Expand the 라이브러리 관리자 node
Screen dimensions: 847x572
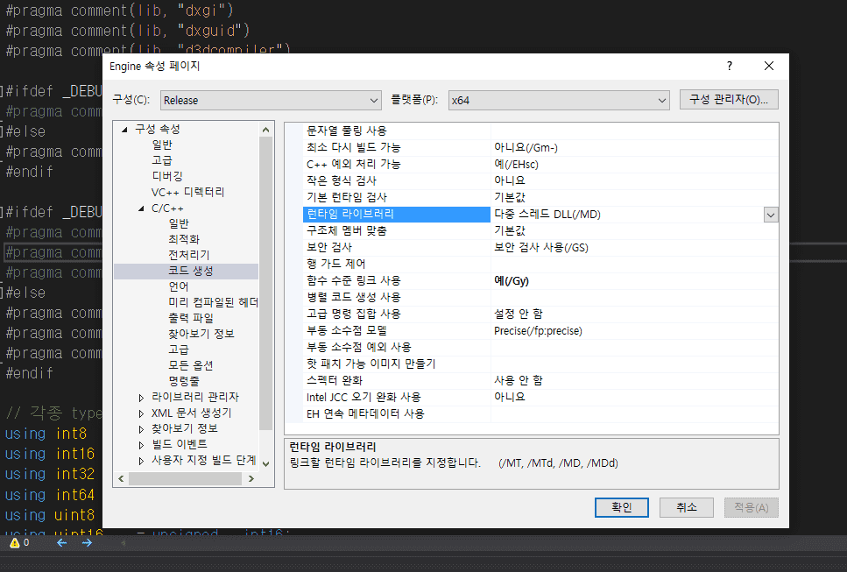point(141,398)
